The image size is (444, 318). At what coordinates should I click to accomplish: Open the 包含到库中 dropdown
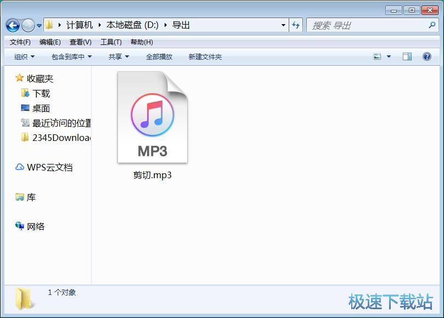(x=72, y=57)
